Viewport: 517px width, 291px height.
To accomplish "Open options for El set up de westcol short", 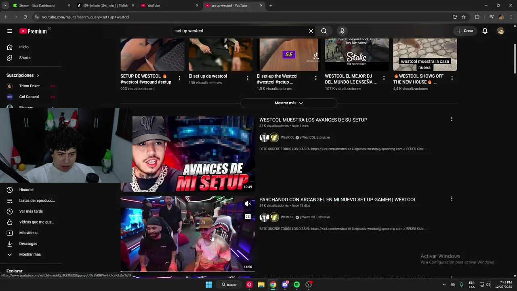I will click(248, 78).
